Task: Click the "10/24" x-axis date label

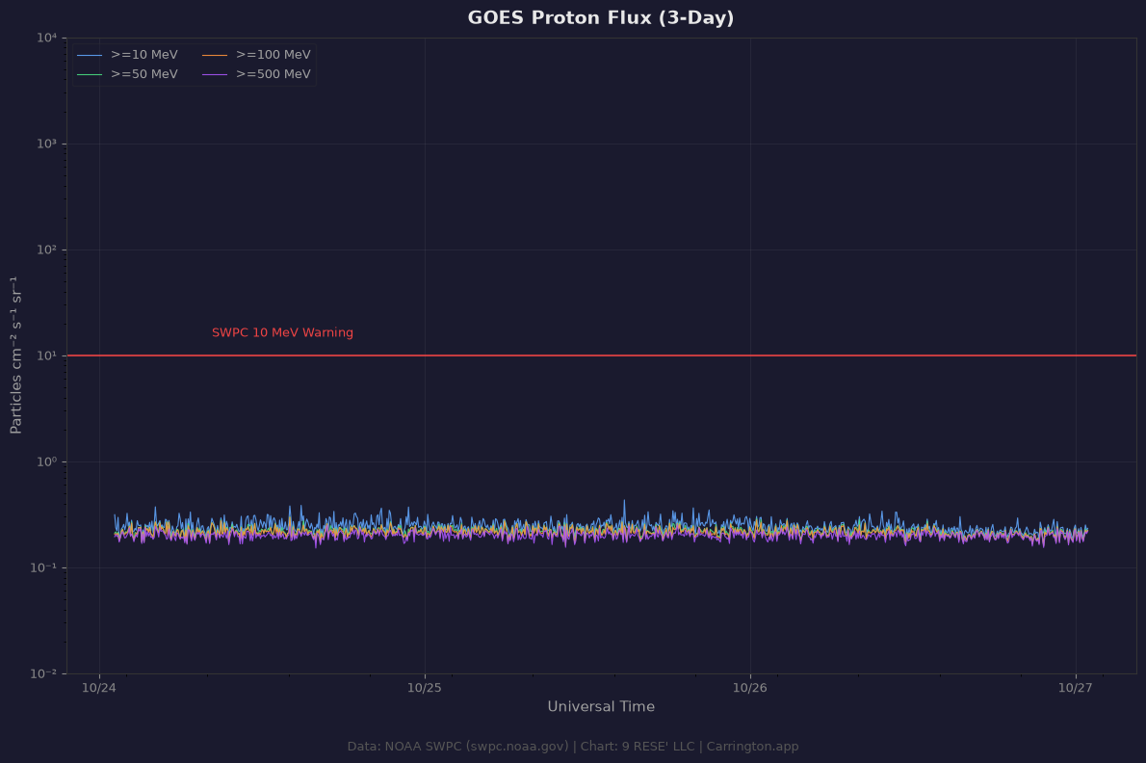Action: (x=99, y=688)
